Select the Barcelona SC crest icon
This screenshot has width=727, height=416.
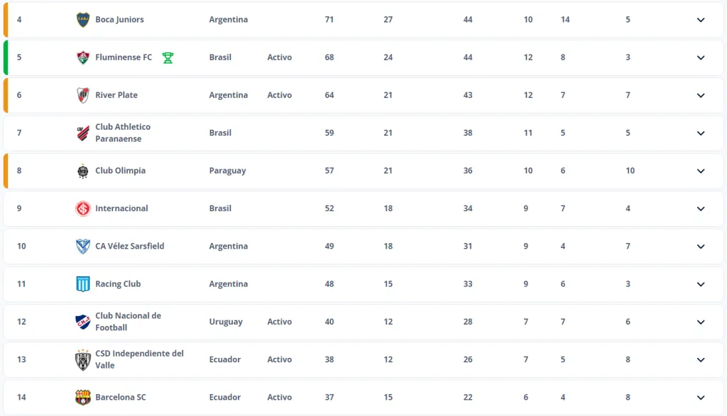pyautogui.click(x=83, y=397)
